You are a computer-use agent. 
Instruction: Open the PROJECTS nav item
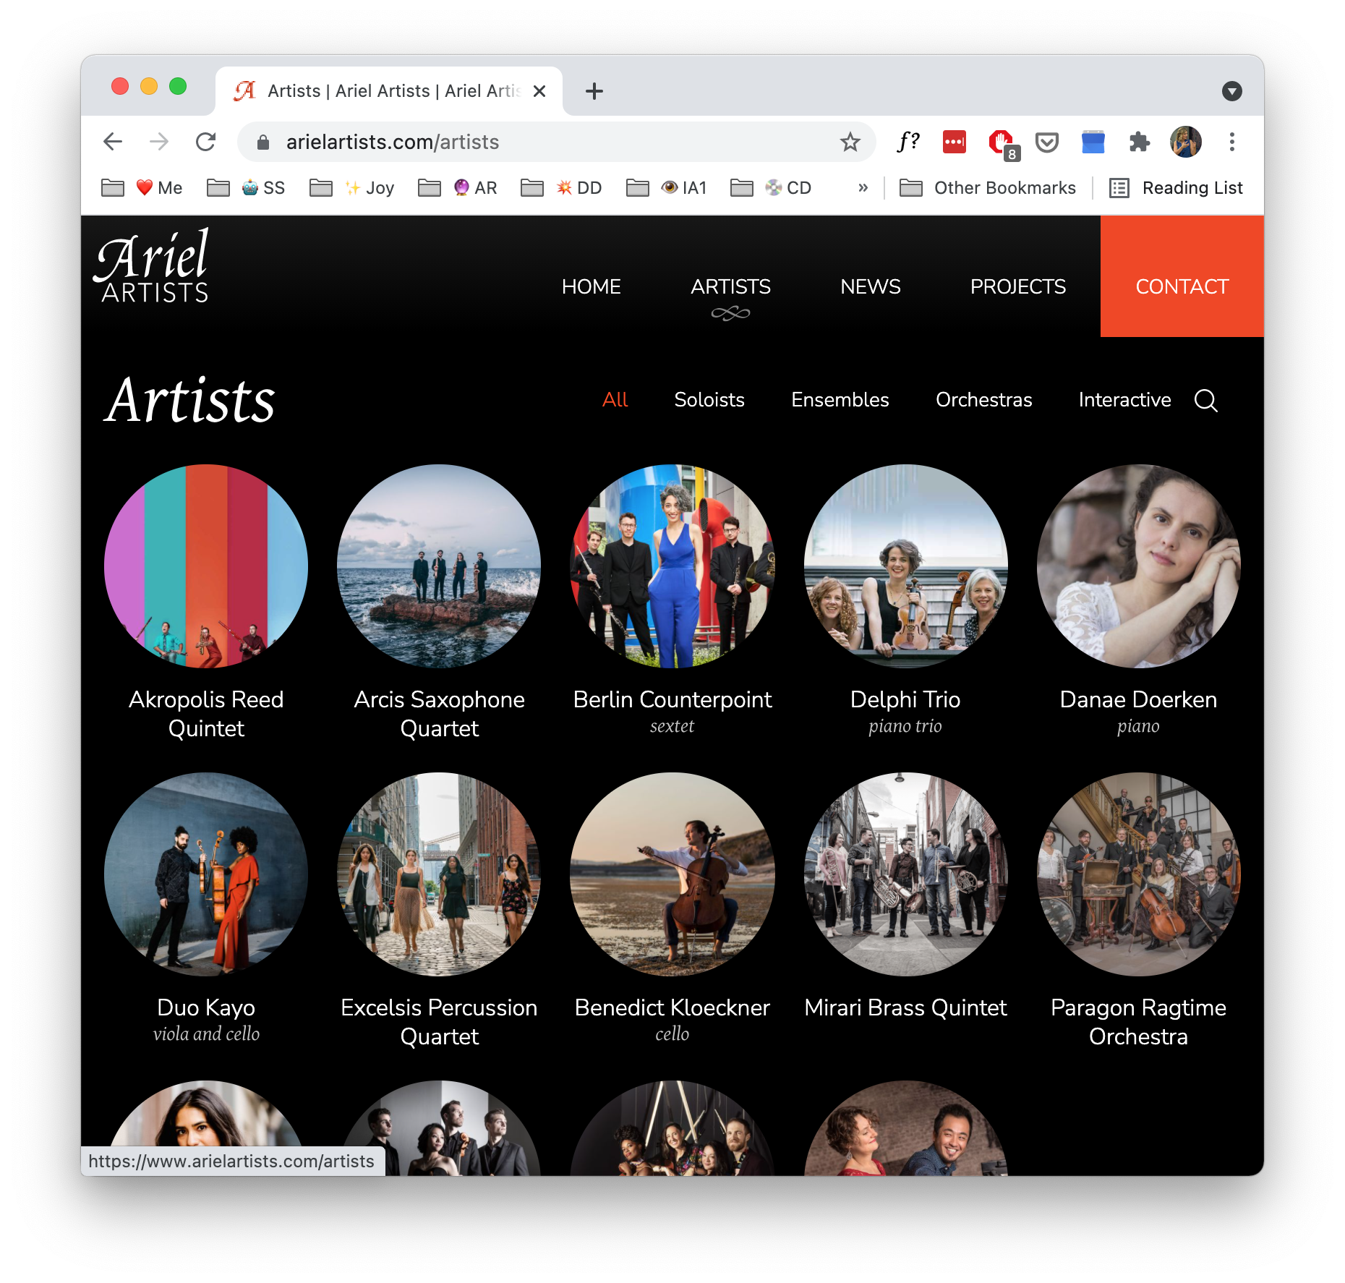coord(1018,286)
